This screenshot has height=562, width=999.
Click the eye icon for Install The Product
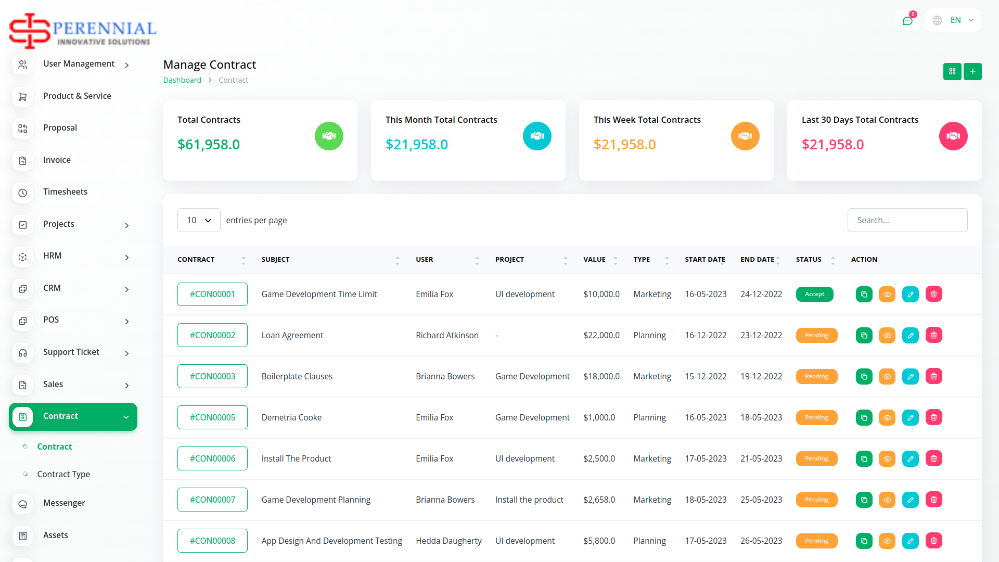(887, 459)
